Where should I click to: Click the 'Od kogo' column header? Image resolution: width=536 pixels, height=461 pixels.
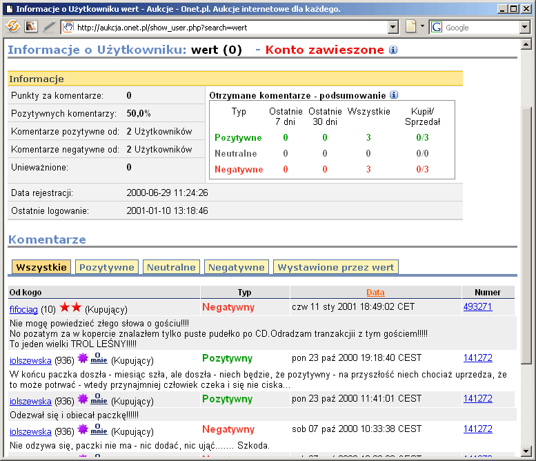click(26, 293)
